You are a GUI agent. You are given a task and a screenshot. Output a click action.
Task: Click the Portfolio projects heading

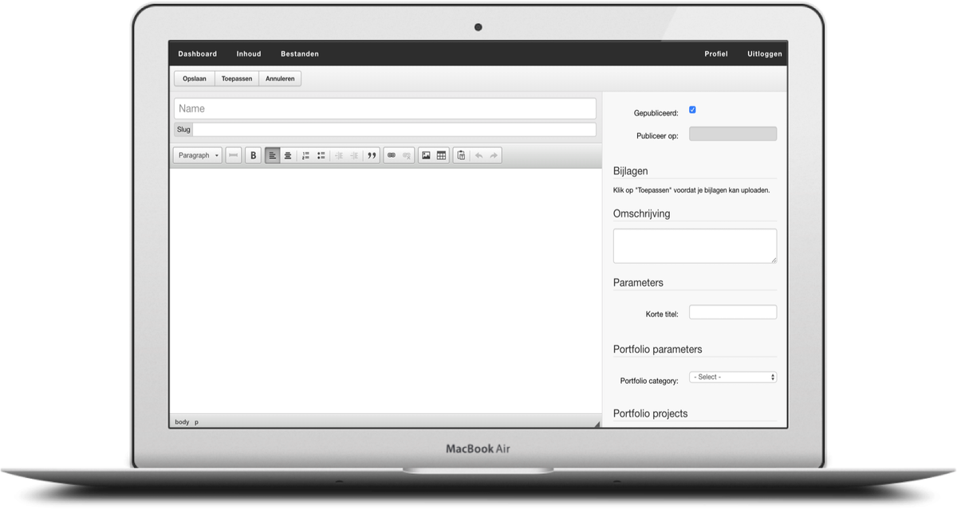651,413
